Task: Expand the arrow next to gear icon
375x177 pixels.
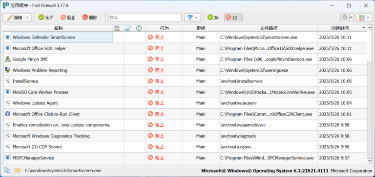Action: coord(352,18)
